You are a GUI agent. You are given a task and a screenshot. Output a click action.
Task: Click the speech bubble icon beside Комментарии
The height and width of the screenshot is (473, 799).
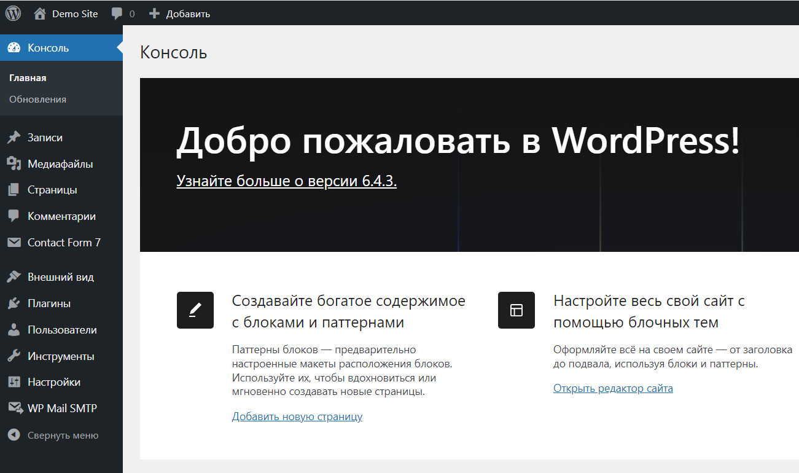point(14,216)
